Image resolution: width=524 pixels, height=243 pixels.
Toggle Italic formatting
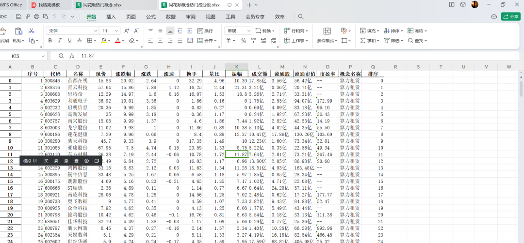pos(60,40)
